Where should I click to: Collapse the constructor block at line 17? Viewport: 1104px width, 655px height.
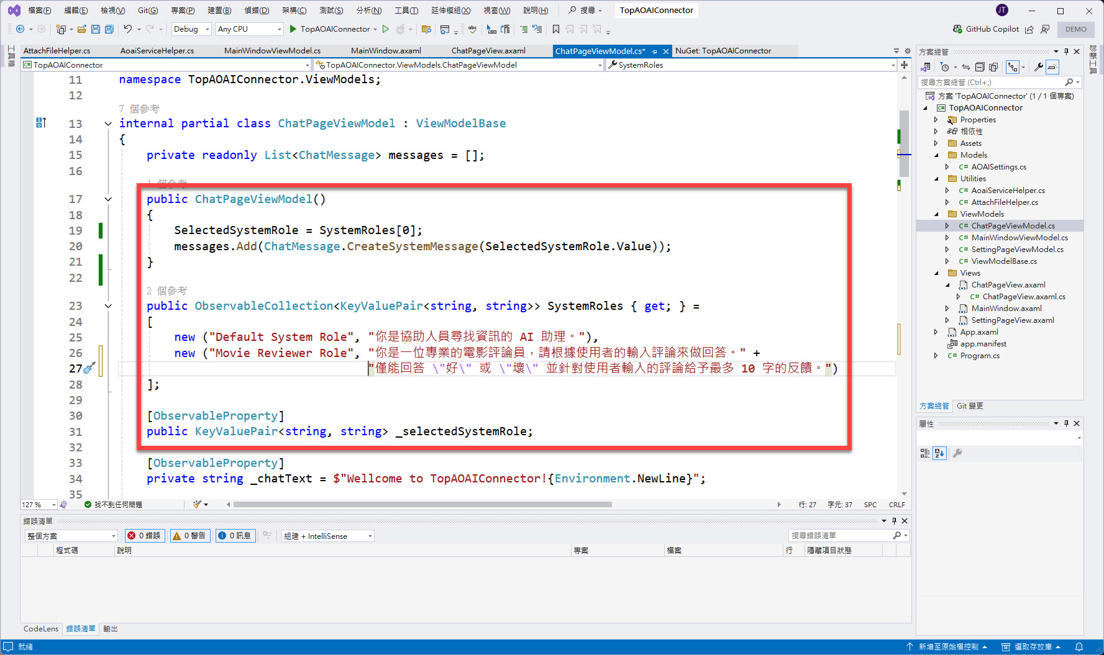108,199
